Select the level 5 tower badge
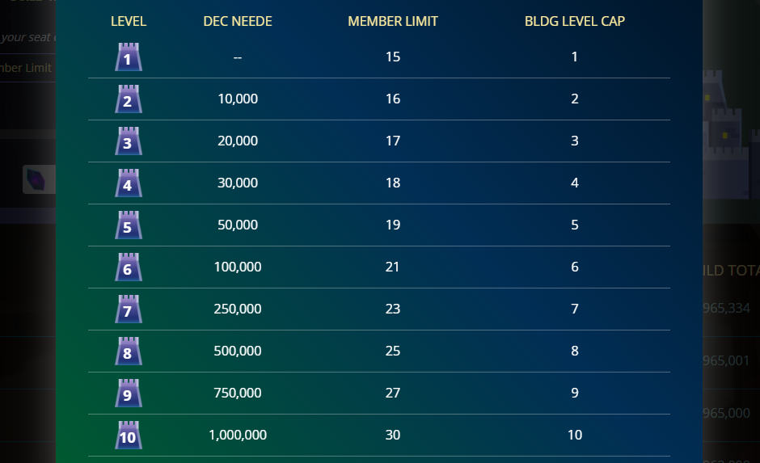Viewport: 760px width, 463px height. click(x=129, y=225)
